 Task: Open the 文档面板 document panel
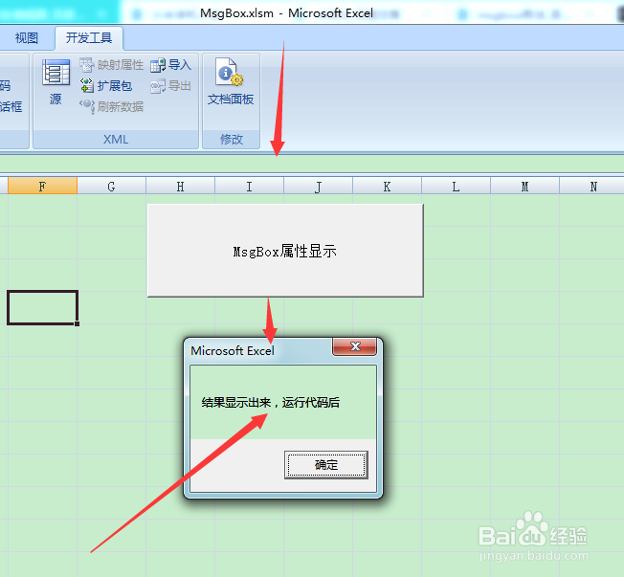231,82
